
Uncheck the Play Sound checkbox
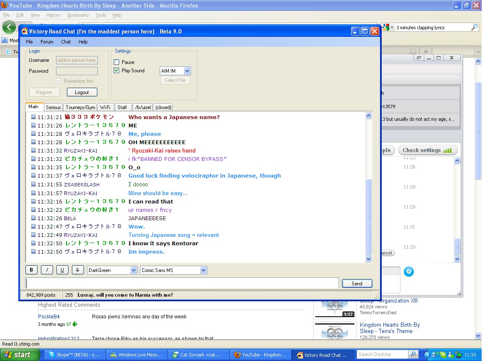point(117,71)
